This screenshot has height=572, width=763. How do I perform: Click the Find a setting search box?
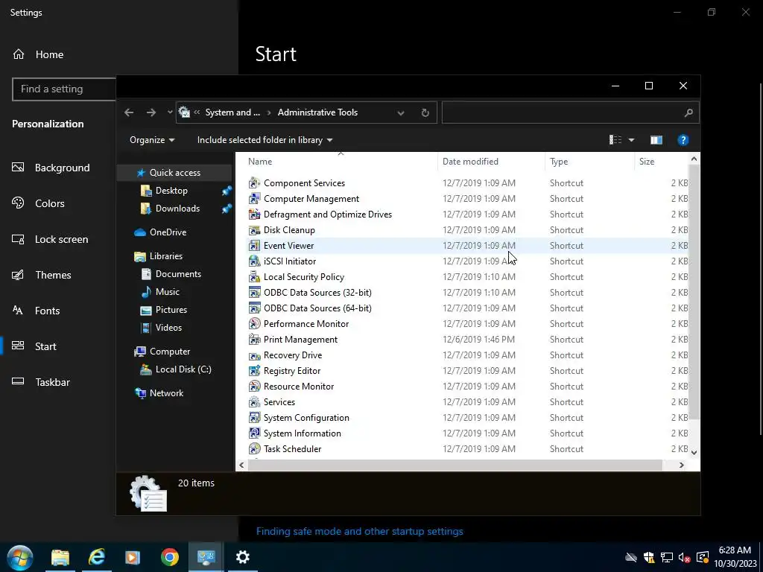(64, 89)
